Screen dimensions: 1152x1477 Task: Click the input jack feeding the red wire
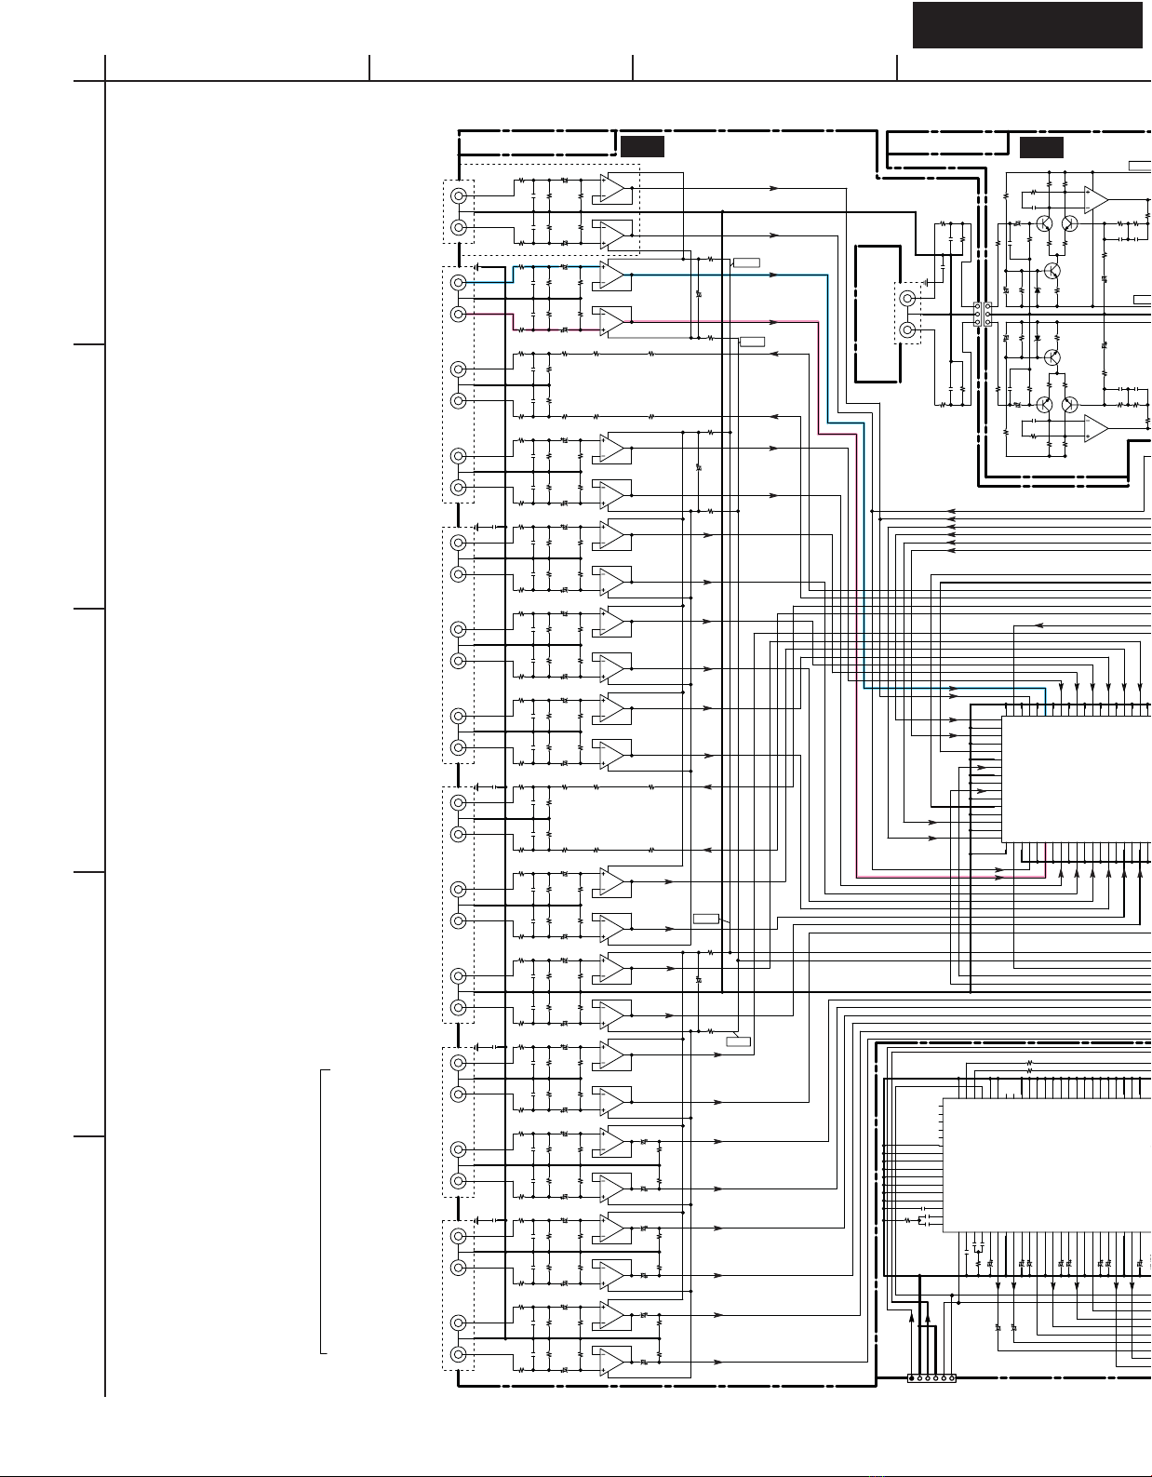[x=458, y=314]
